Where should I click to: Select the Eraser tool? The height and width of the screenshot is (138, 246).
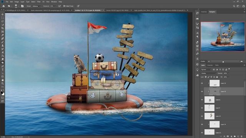tap(3, 52)
